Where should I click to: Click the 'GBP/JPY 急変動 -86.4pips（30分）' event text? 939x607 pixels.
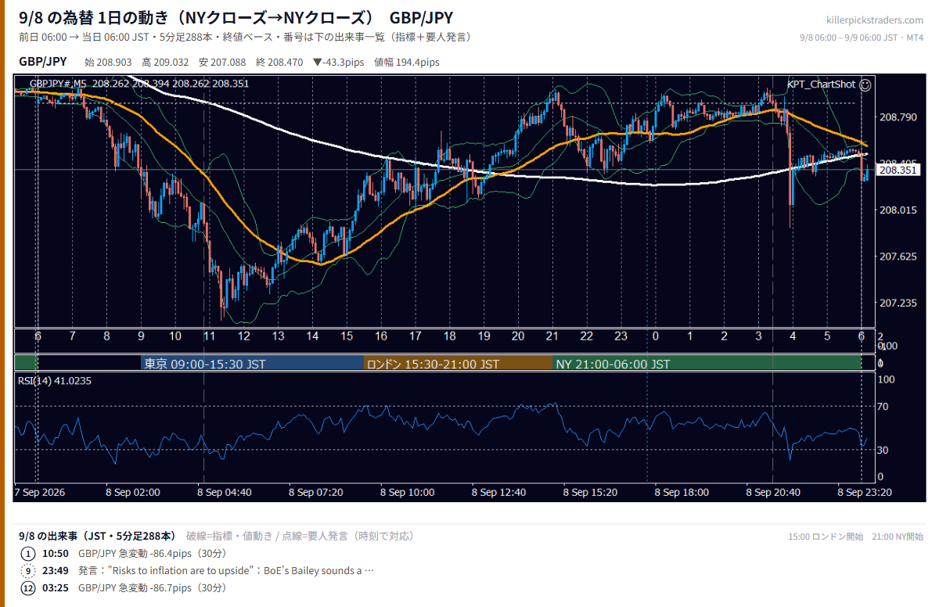tap(153, 554)
